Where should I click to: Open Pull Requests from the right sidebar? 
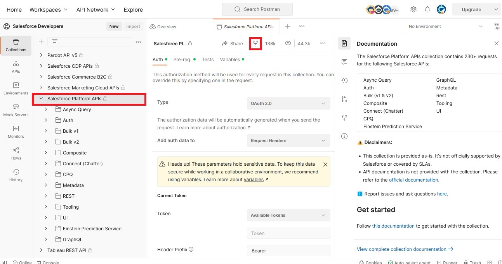coord(344,99)
